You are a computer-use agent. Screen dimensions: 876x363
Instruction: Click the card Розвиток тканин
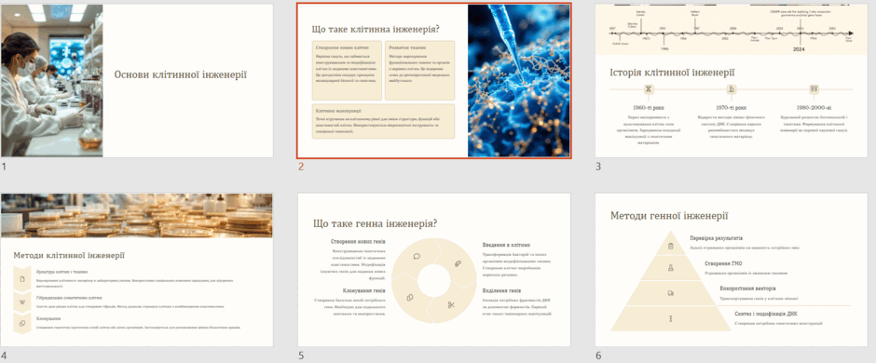419,70
